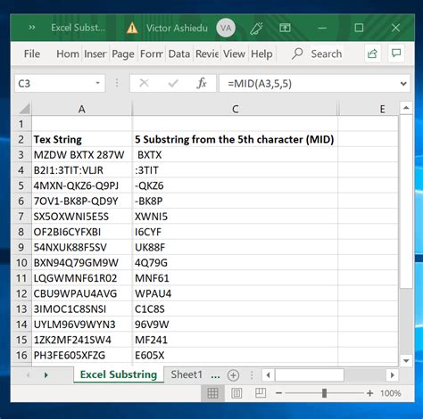Click cell 'MZDW BXTX 287W'

[82, 155]
